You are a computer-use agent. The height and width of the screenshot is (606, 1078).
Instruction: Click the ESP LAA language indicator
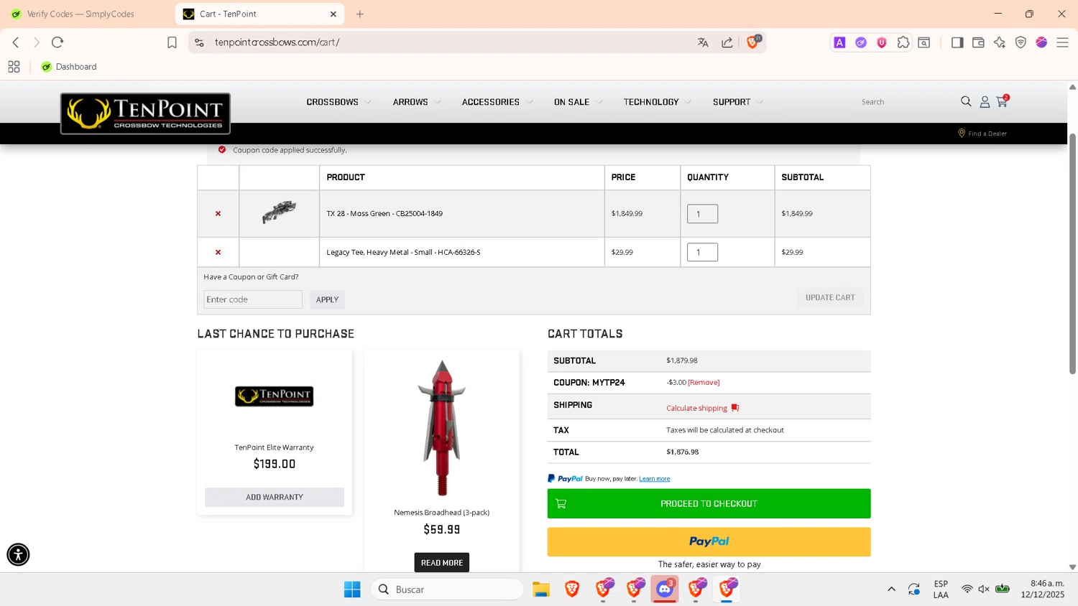tap(941, 589)
